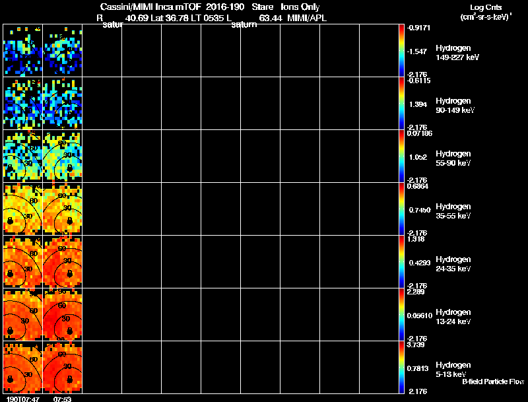Select the 149-227 keV image at 07:47
The height and width of the screenshot is (402, 528).
point(23,51)
